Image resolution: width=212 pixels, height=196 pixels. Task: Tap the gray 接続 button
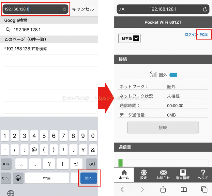163,127
